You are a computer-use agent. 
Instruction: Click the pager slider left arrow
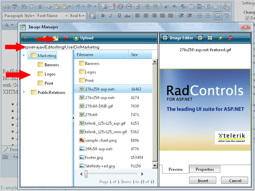pos(81,174)
